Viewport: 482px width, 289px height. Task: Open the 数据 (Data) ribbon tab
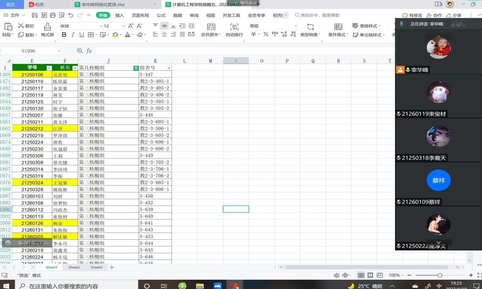(178, 15)
